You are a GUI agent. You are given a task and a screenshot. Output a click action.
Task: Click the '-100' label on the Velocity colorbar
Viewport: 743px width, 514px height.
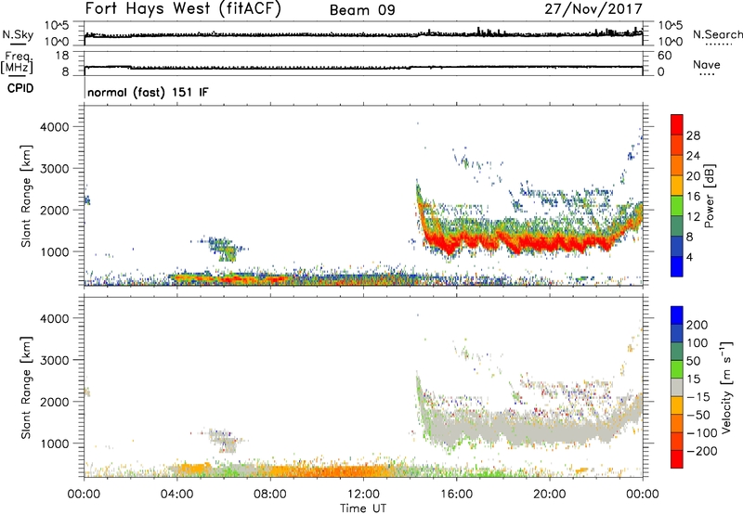[x=702, y=433]
